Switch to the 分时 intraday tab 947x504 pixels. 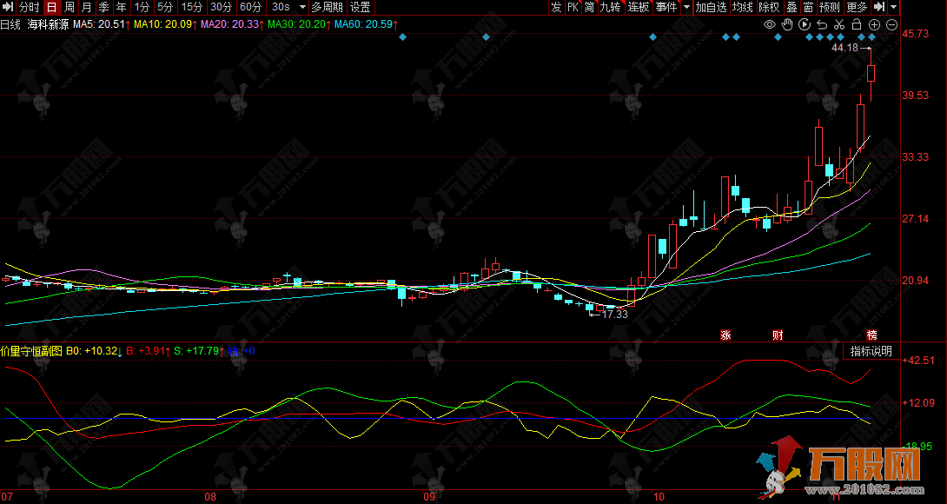click(29, 7)
